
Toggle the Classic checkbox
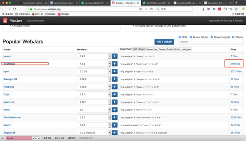233,37
